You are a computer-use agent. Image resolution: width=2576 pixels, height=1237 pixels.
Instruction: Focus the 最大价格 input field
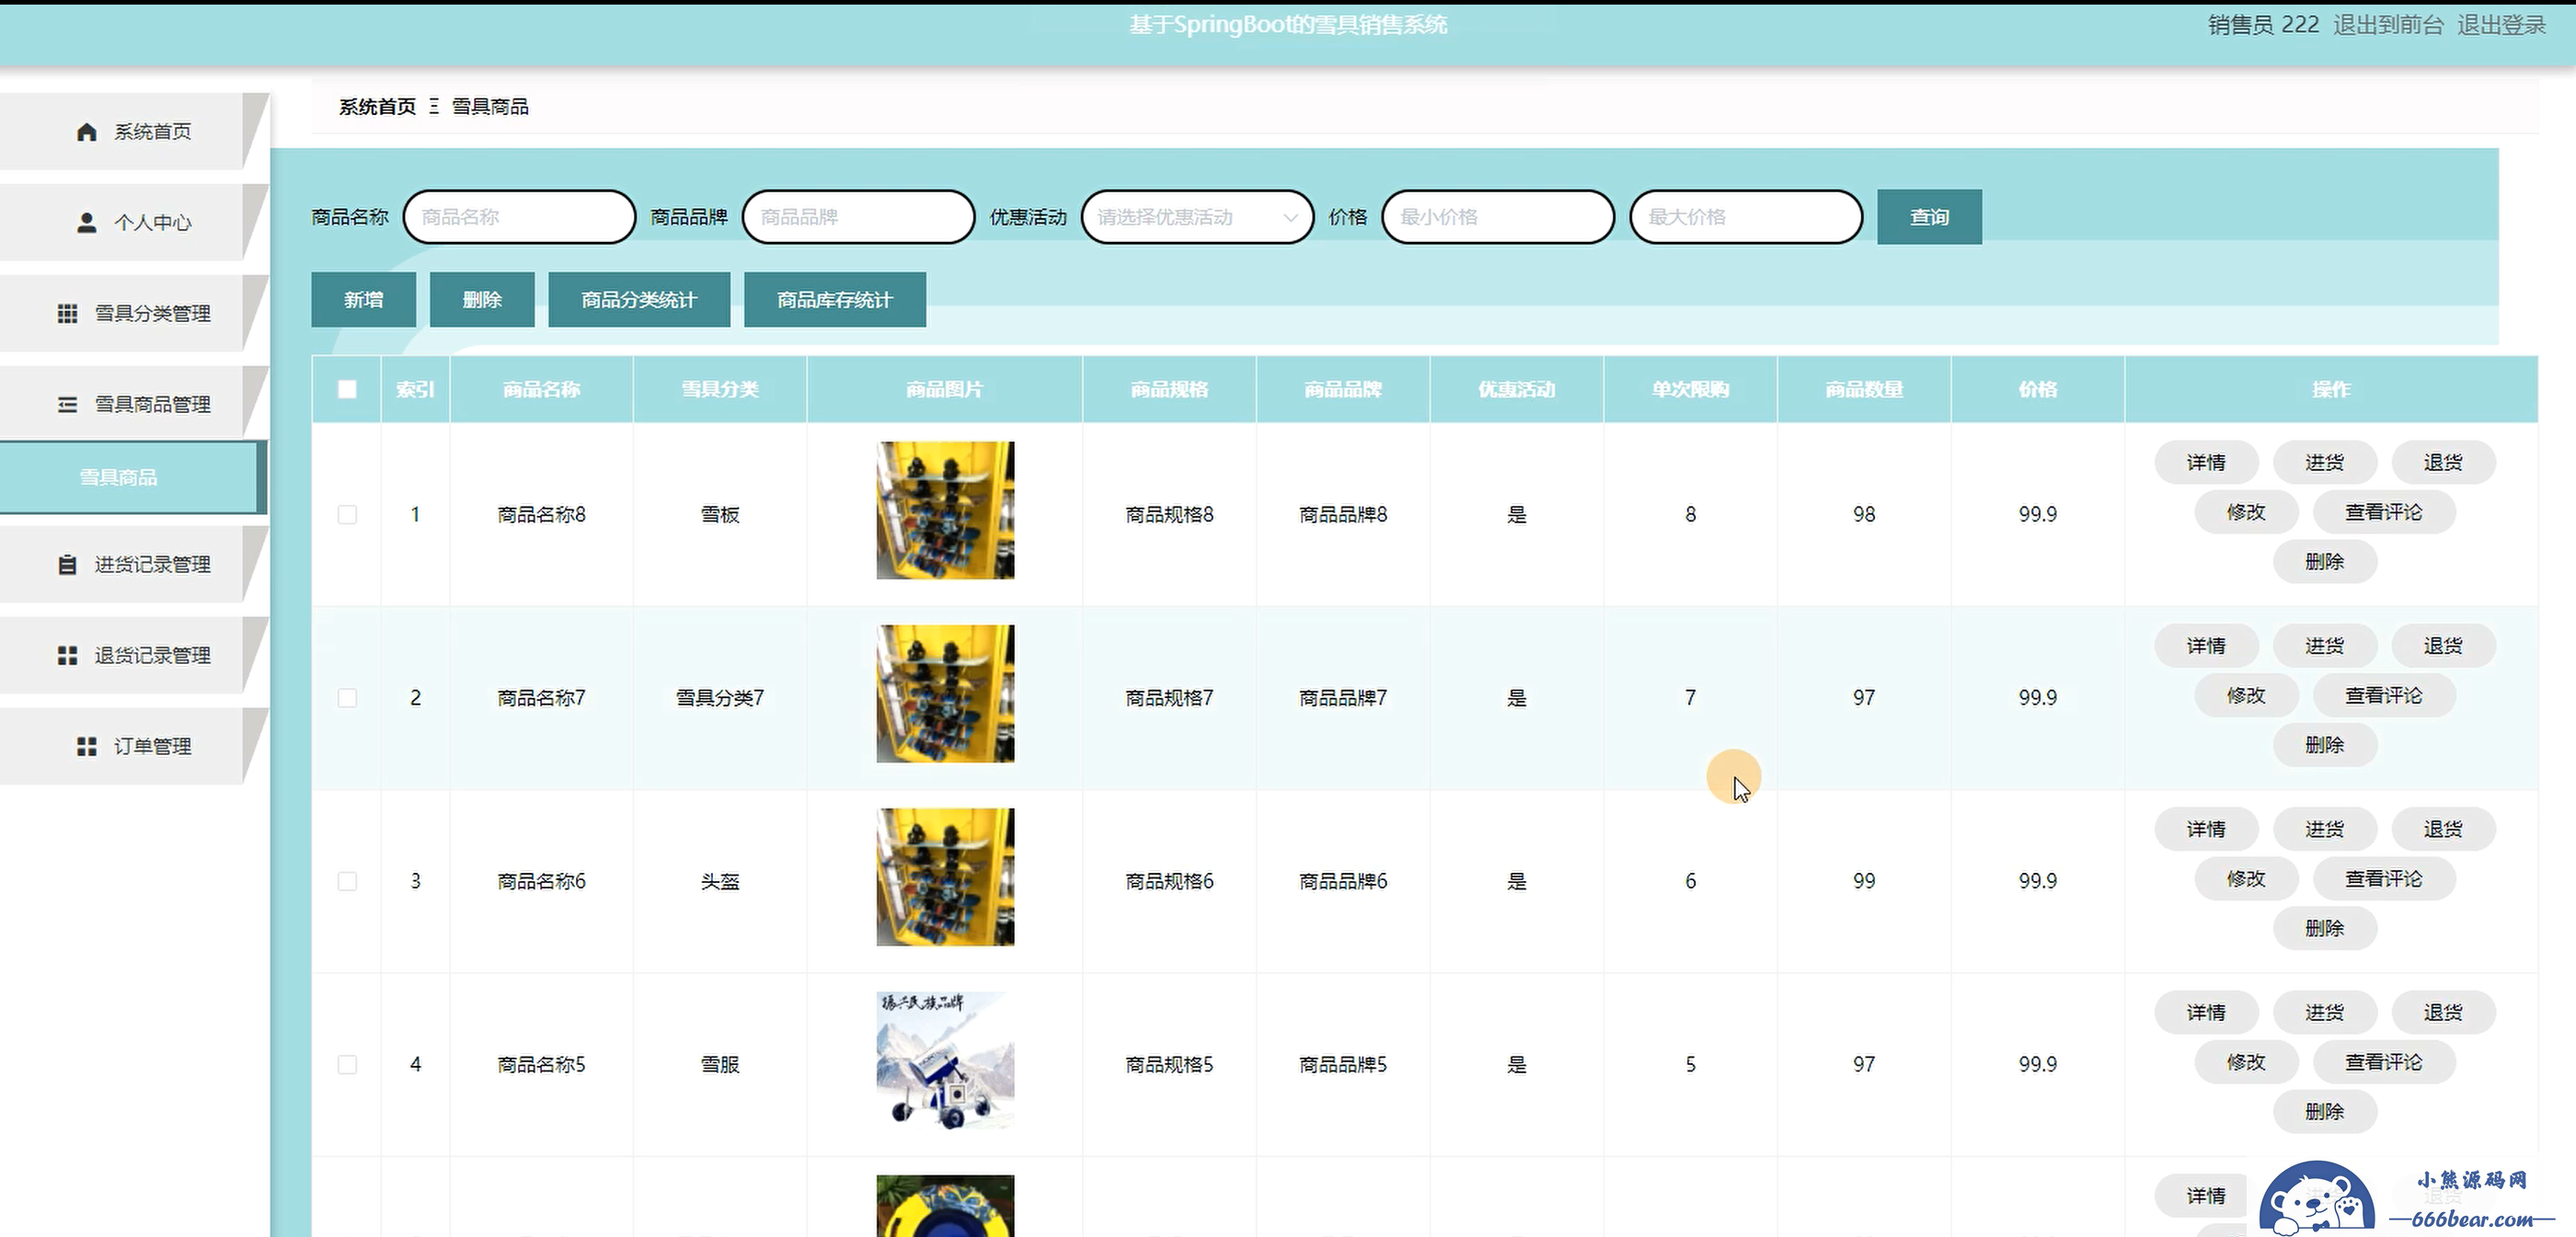click(x=1746, y=217)
